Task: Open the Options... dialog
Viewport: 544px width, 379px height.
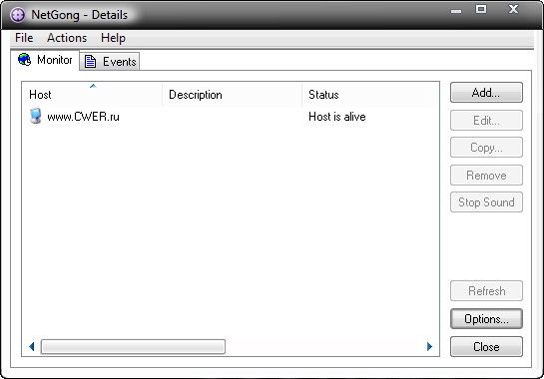Action: pyautogui.click(x=486, y=318)
